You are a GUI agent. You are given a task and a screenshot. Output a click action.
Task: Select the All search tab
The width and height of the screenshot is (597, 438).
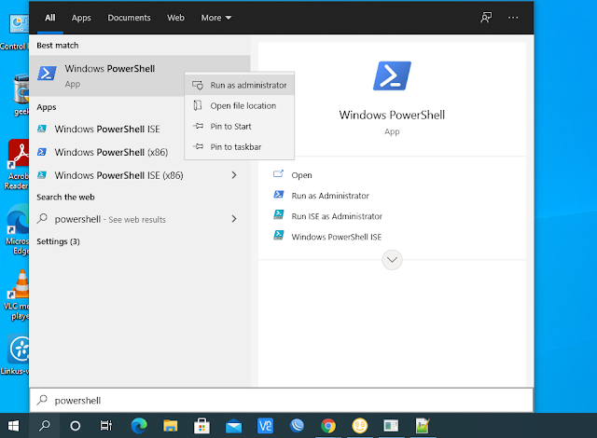(49, 18)
